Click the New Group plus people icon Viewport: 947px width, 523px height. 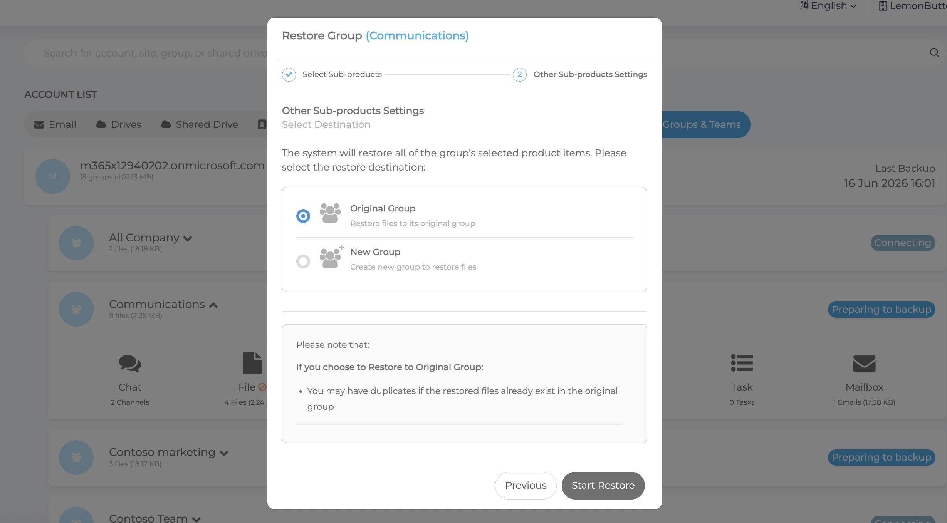point(331,257)
